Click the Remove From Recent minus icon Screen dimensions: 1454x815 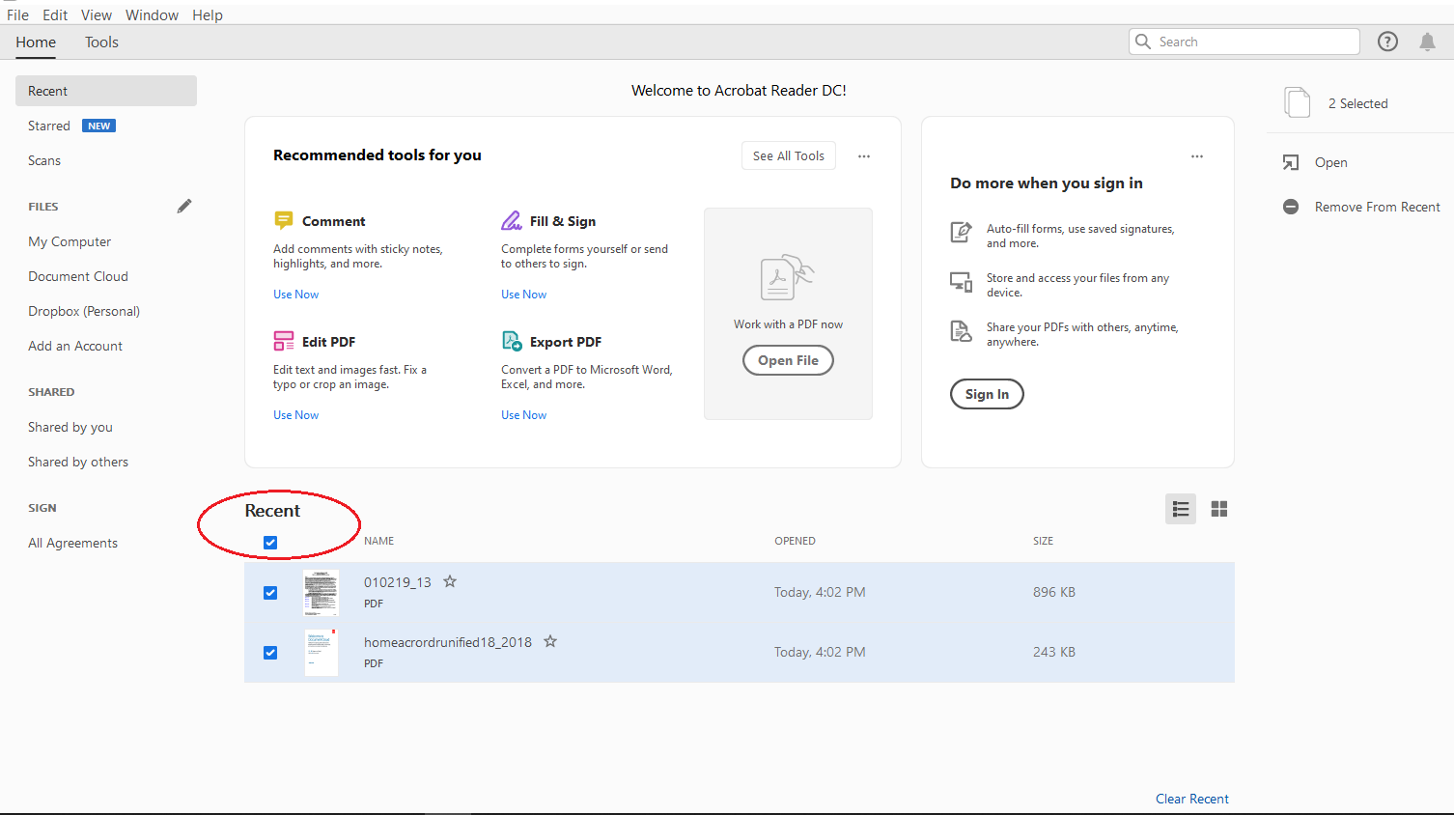[1291, 207]
